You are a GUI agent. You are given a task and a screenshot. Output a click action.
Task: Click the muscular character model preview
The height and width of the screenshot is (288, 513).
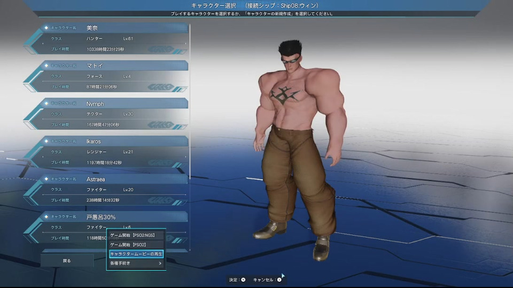coord(299,150)
